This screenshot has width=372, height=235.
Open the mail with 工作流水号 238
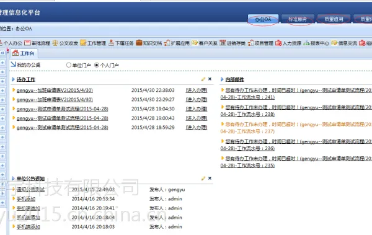(296, 111)
